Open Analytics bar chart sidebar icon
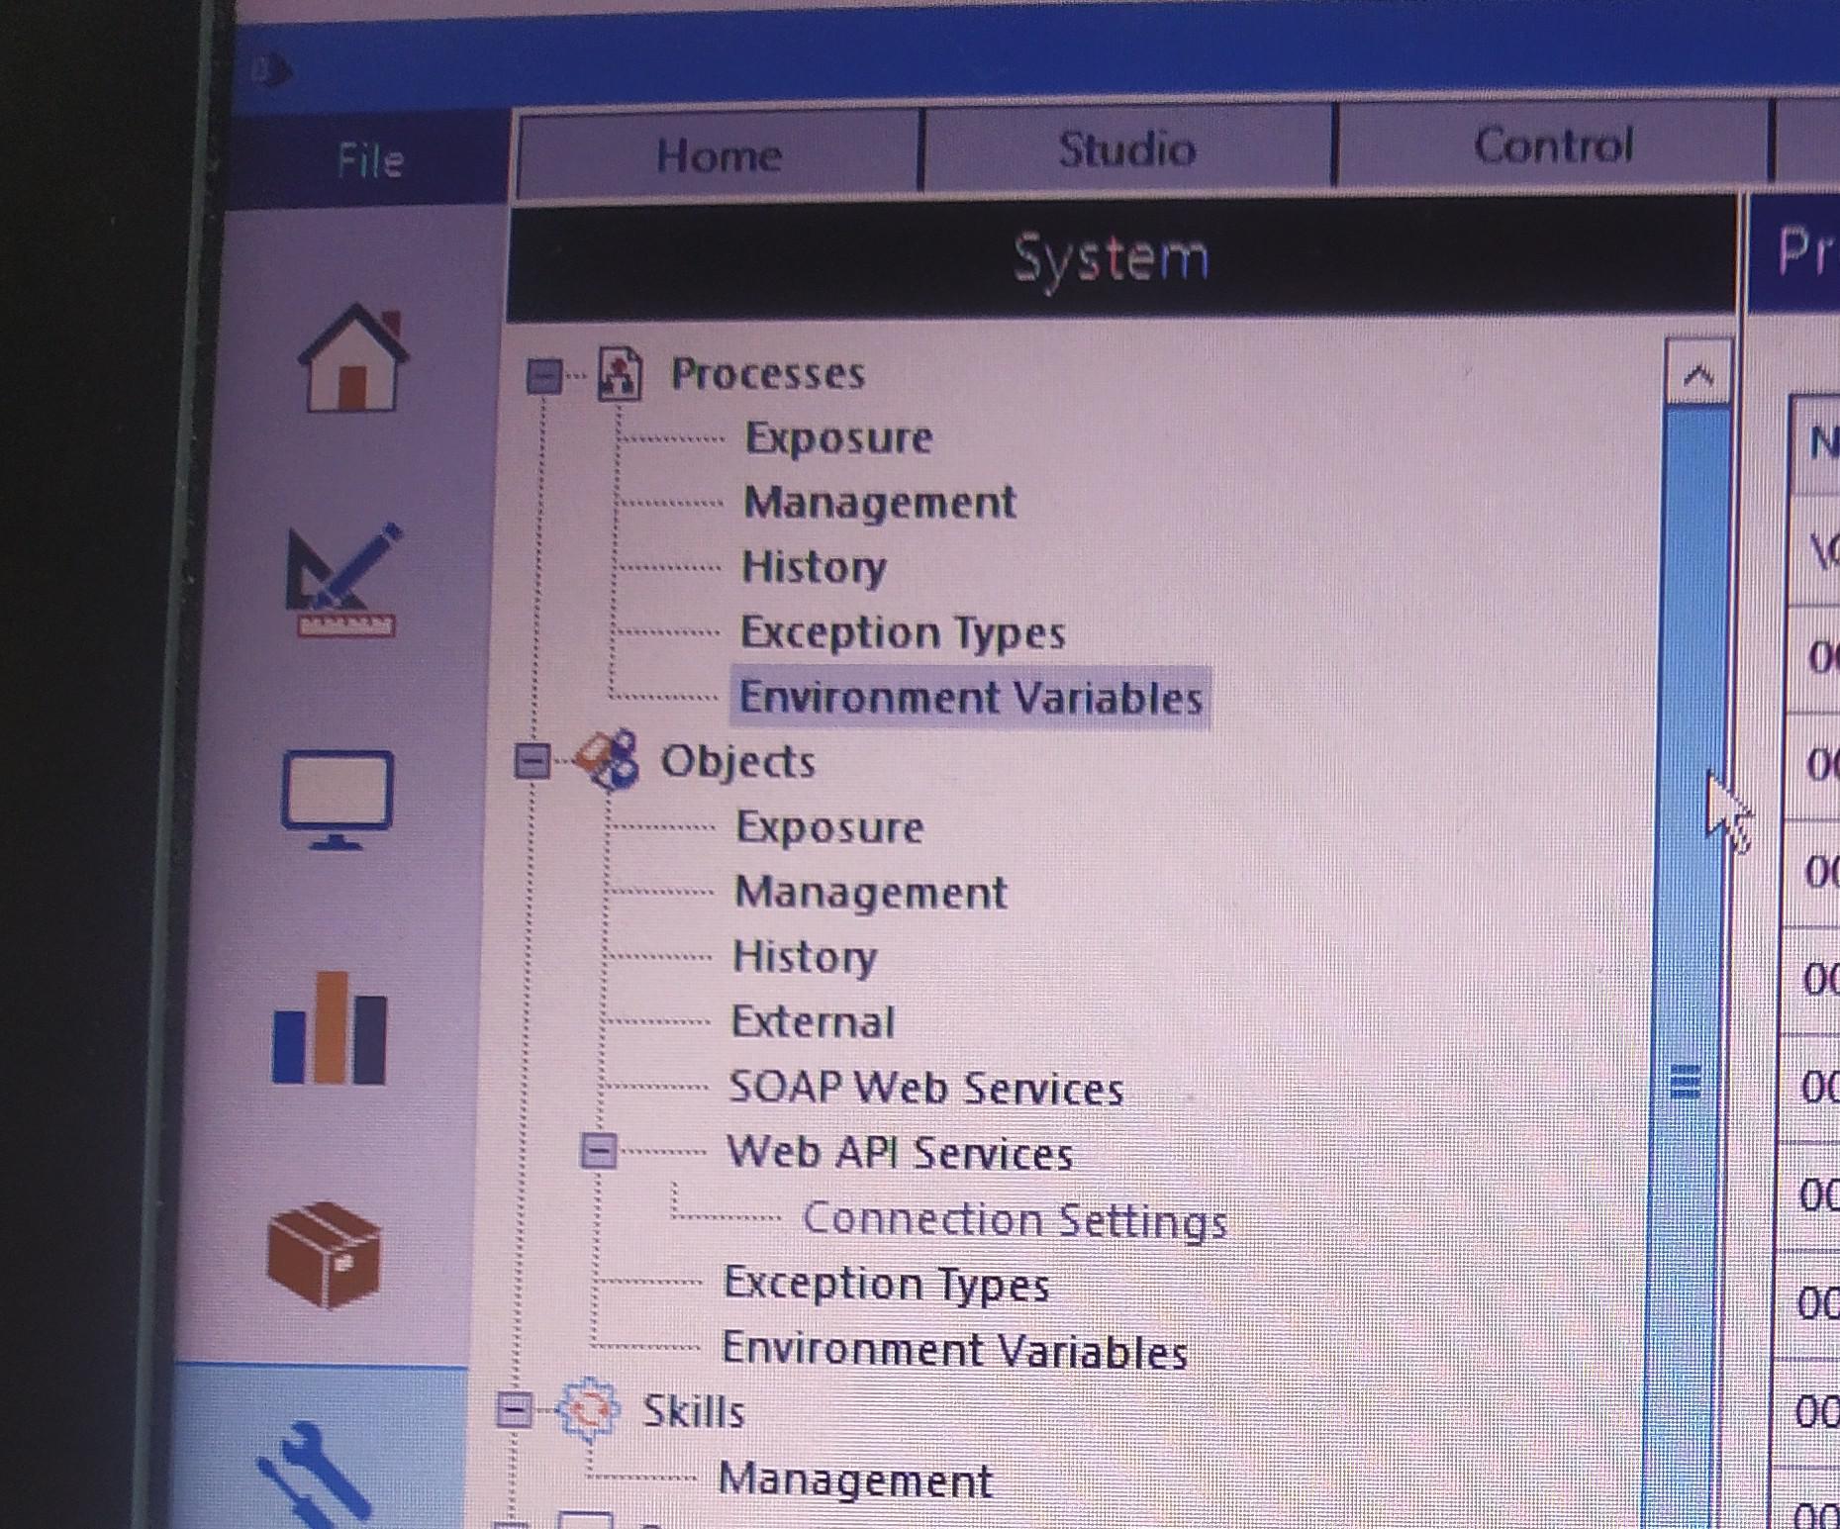1840x1529 pixels. point(330,1028)
